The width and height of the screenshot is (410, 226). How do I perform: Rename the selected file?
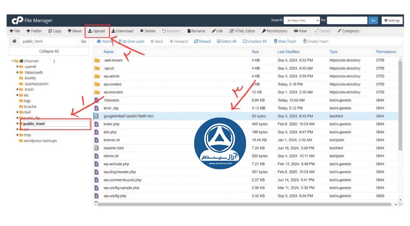coord(196,31)
